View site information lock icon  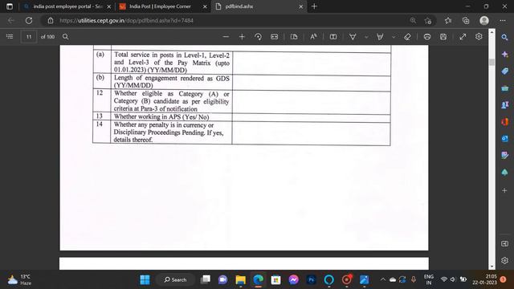(51, 20)
